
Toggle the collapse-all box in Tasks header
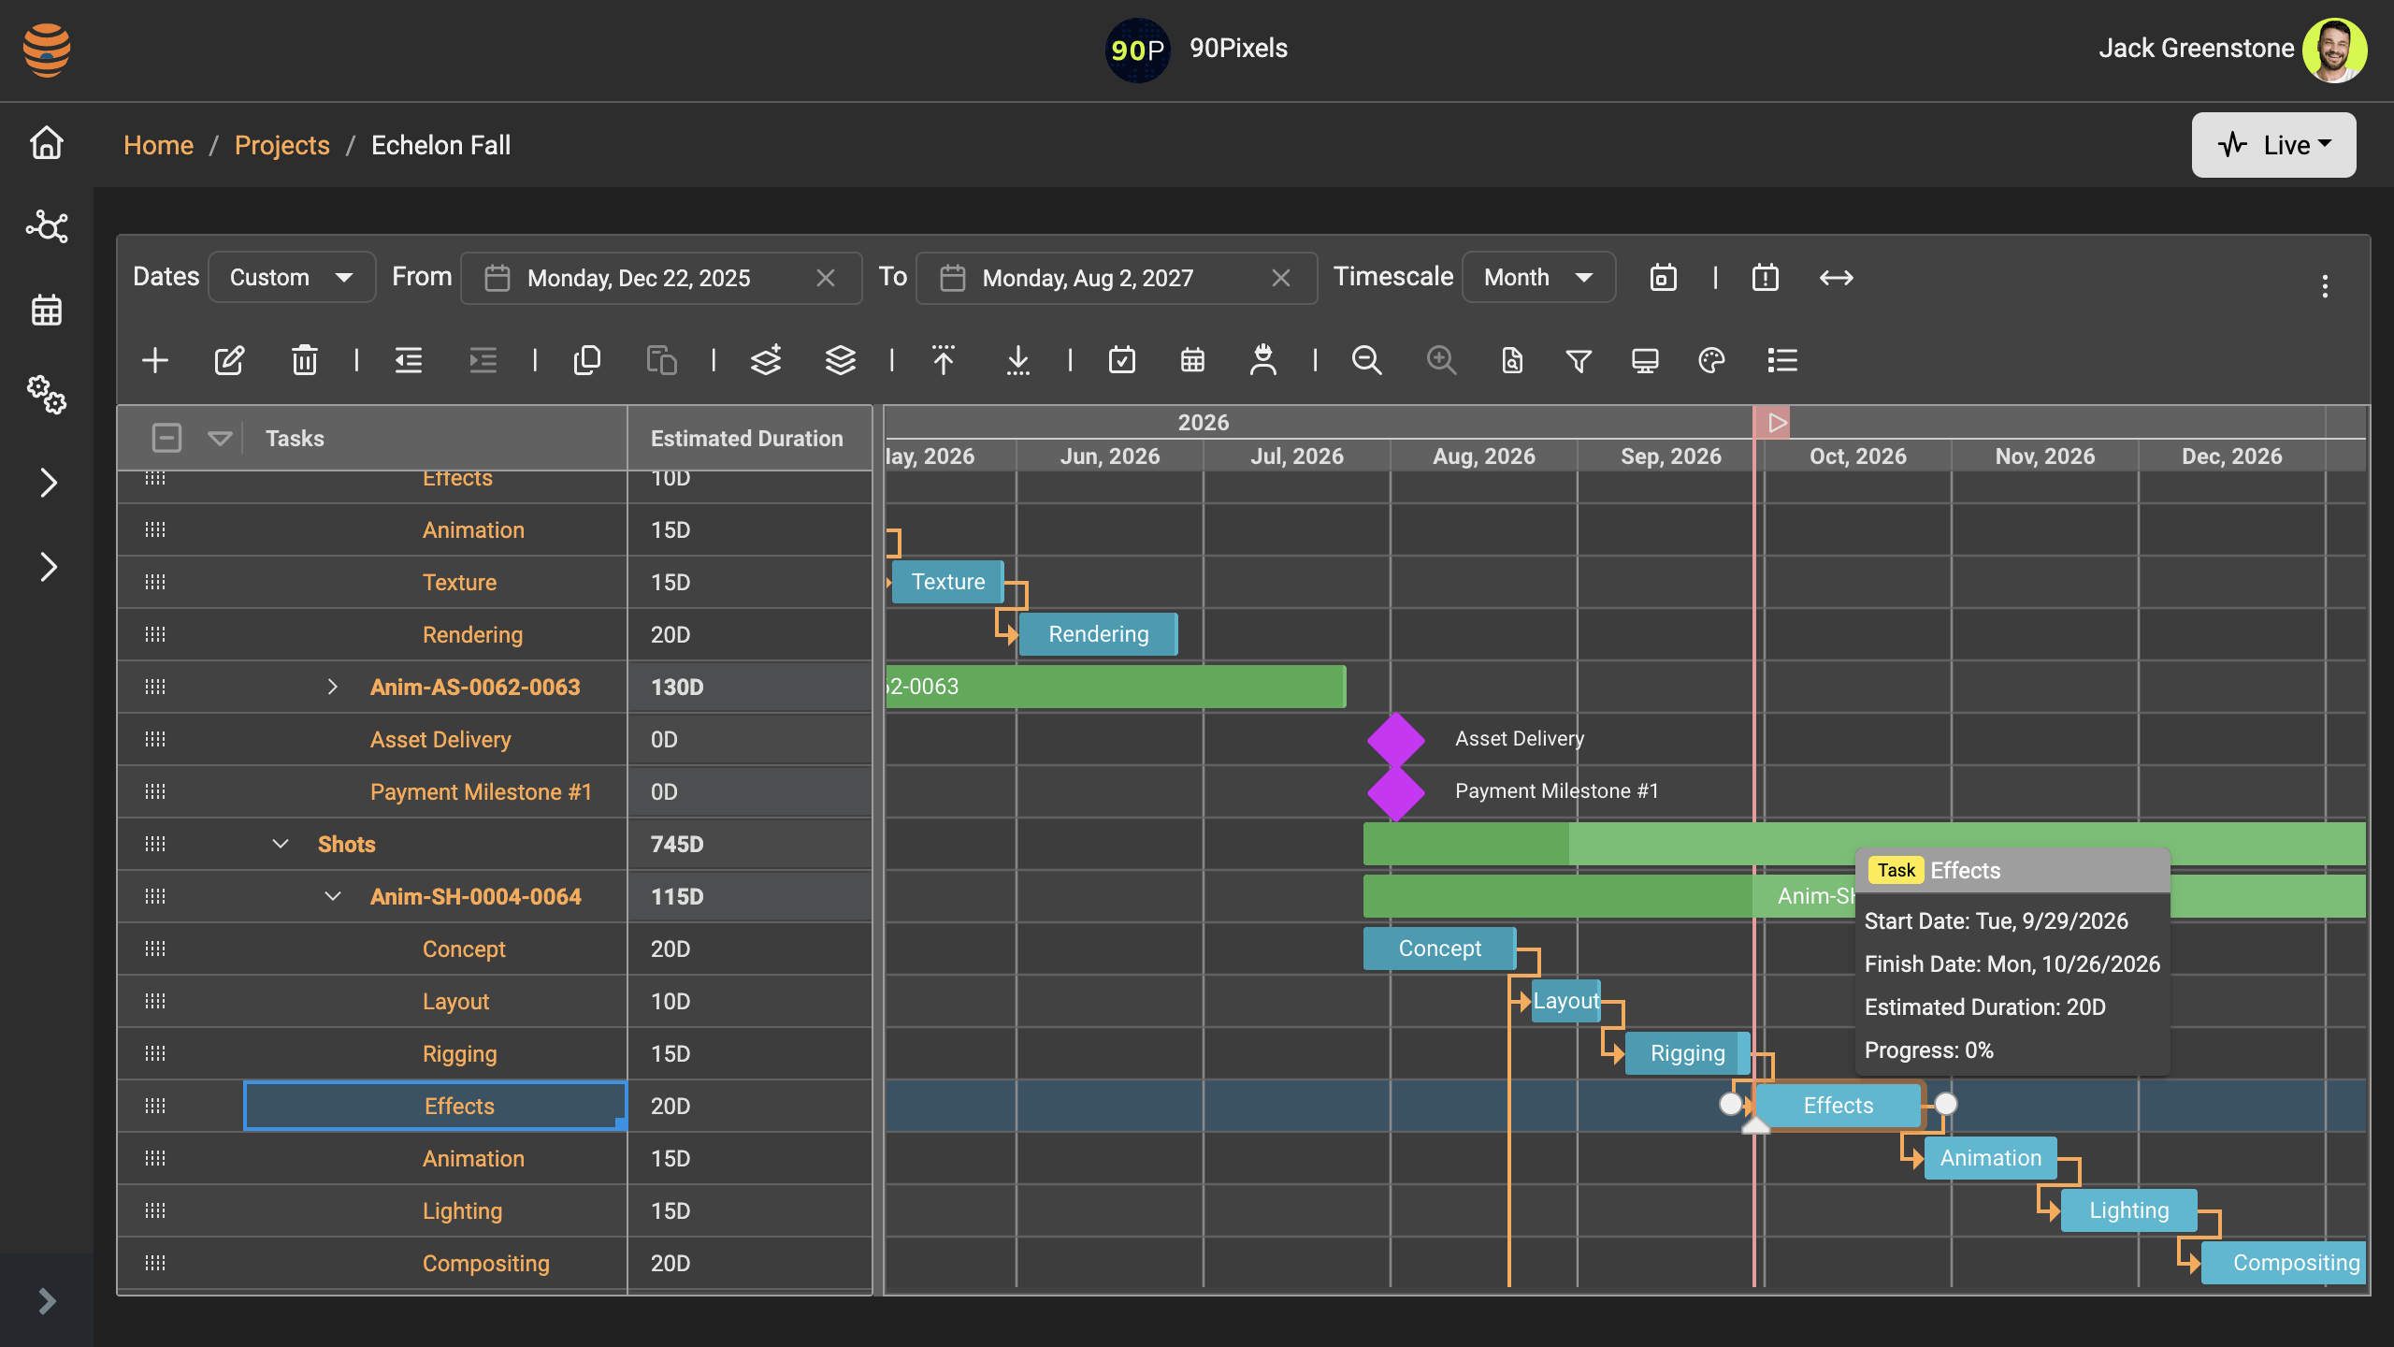tap(166, 438)
